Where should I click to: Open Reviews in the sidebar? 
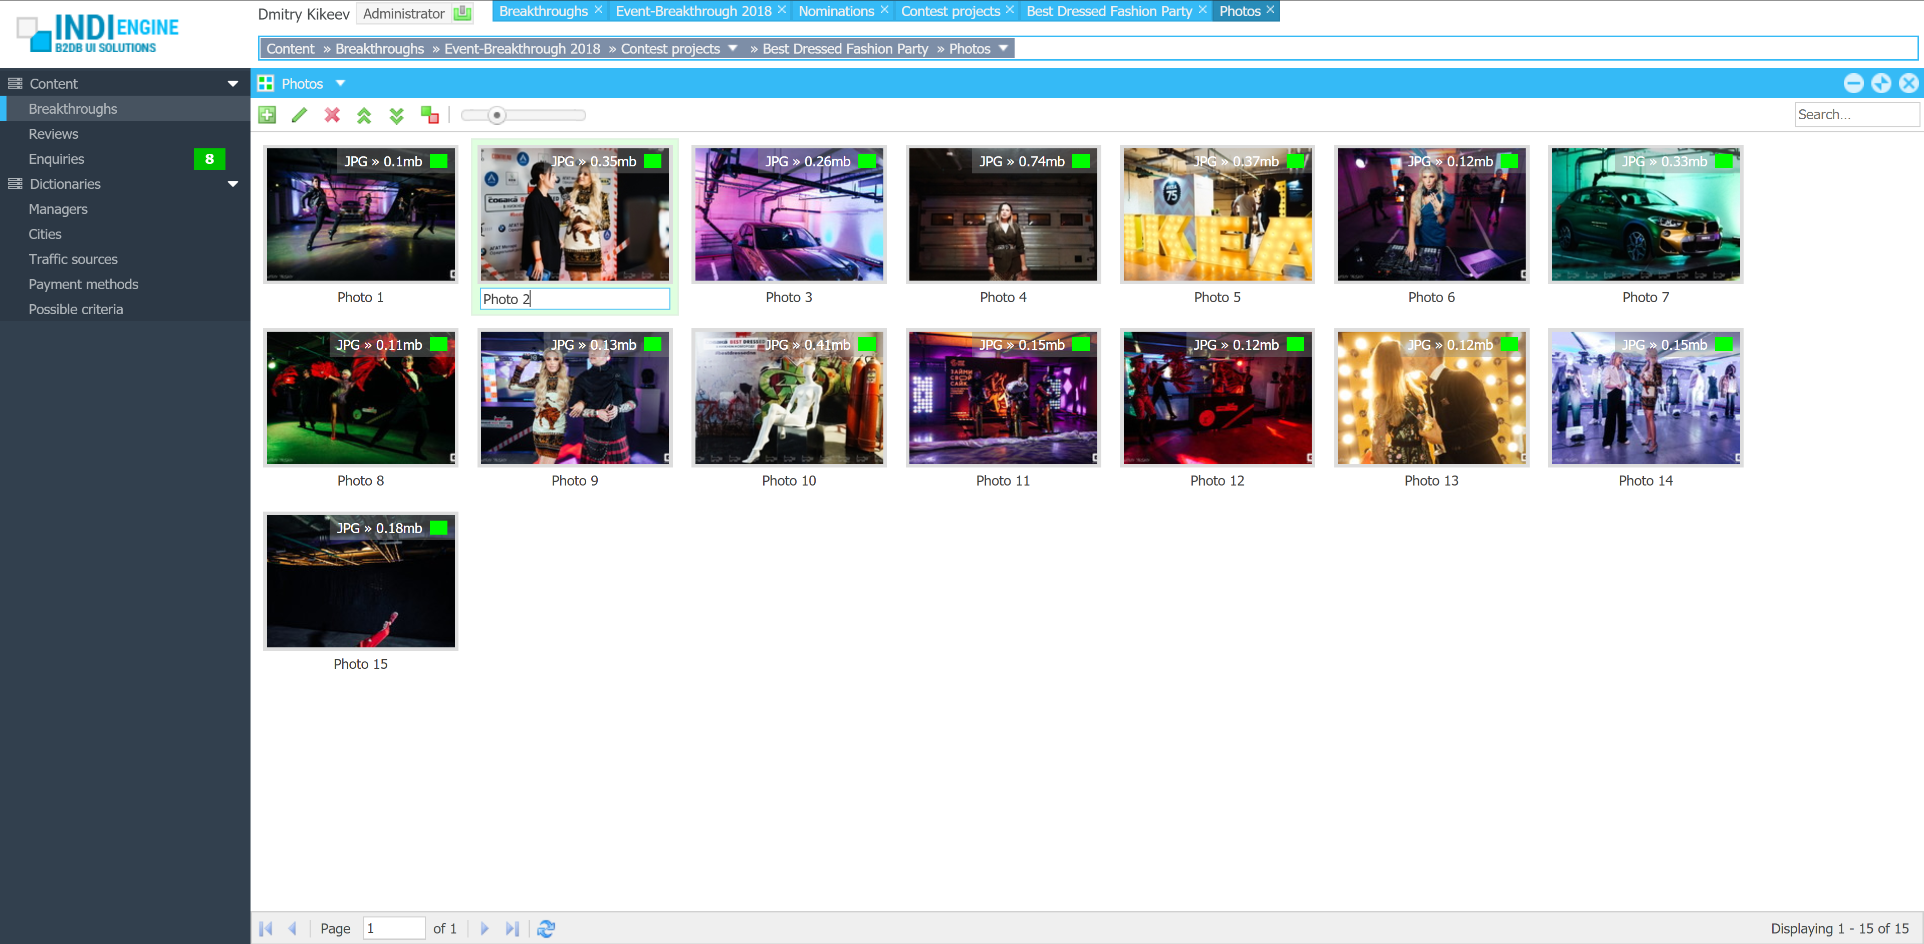pos(54,134)
